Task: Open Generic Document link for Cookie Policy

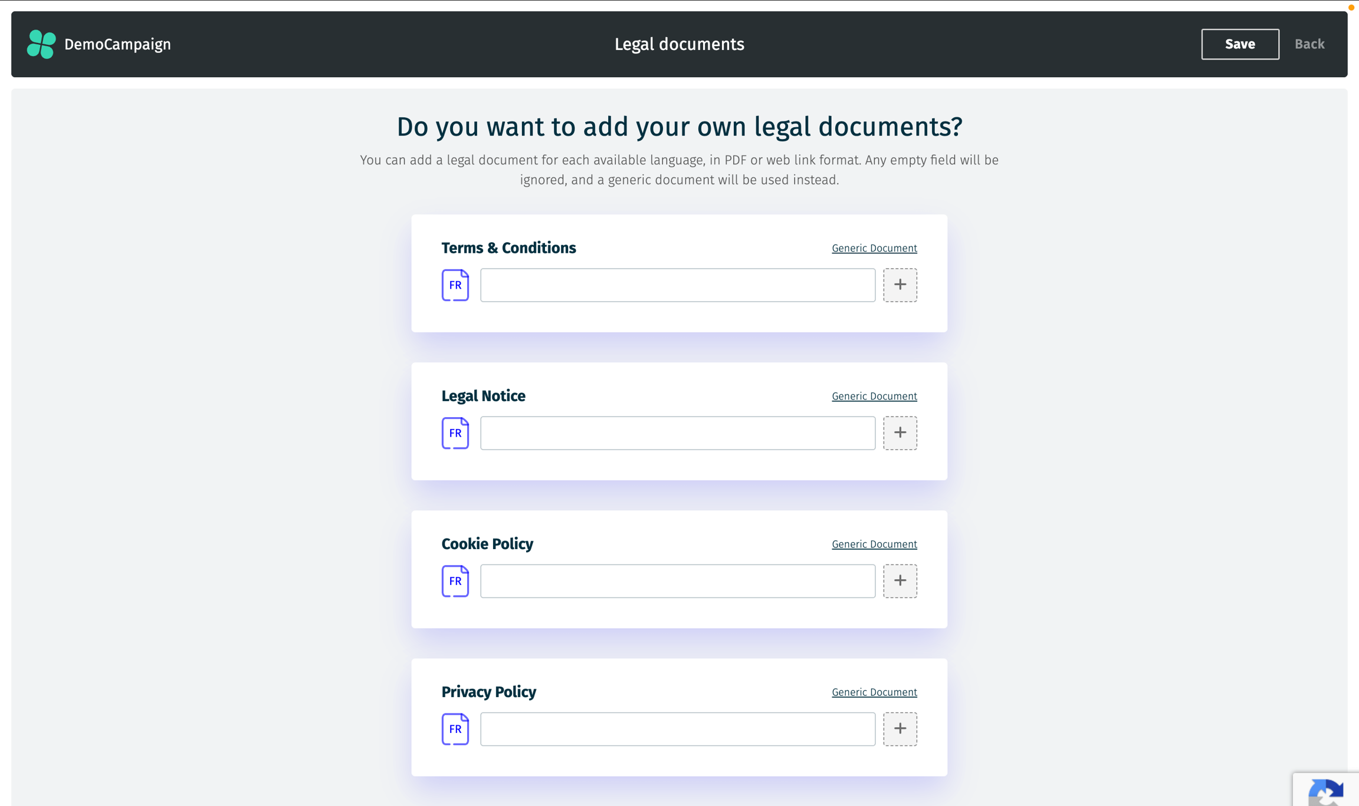Action: click(874, 544)
